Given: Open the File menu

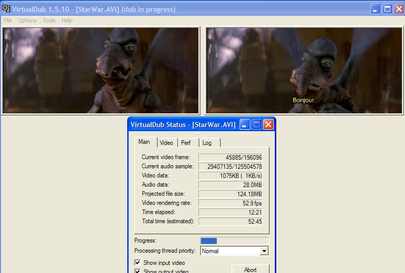Looking at the screenshot, I should pos(8,20).
